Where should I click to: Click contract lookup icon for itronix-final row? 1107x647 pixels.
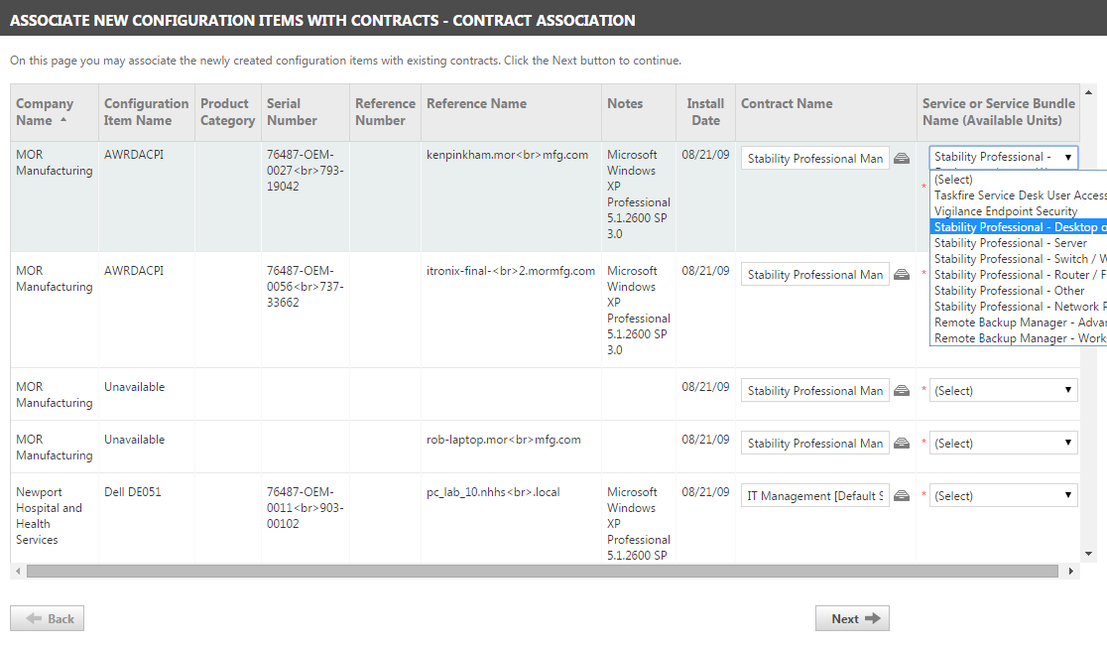(901, 275)
